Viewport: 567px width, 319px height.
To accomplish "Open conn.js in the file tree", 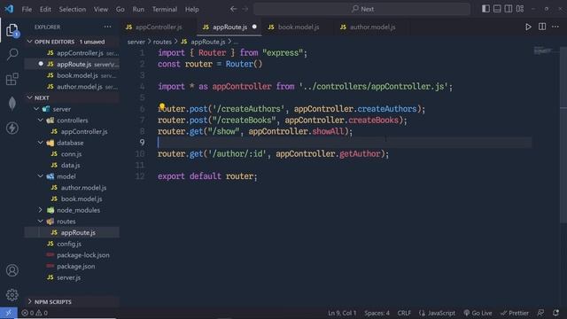I will click(72, 153).
